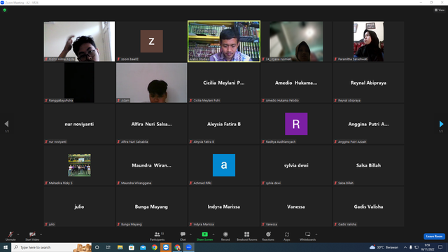The width and height of the screenshot is (448, 252).
Task: Select Arabic Studies active speaker video
Action: click(x=224, y=41)
